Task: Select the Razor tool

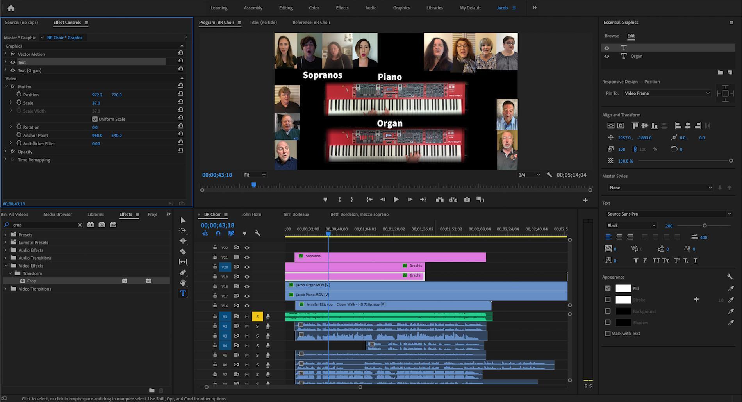Action: [x=183, y=252]
